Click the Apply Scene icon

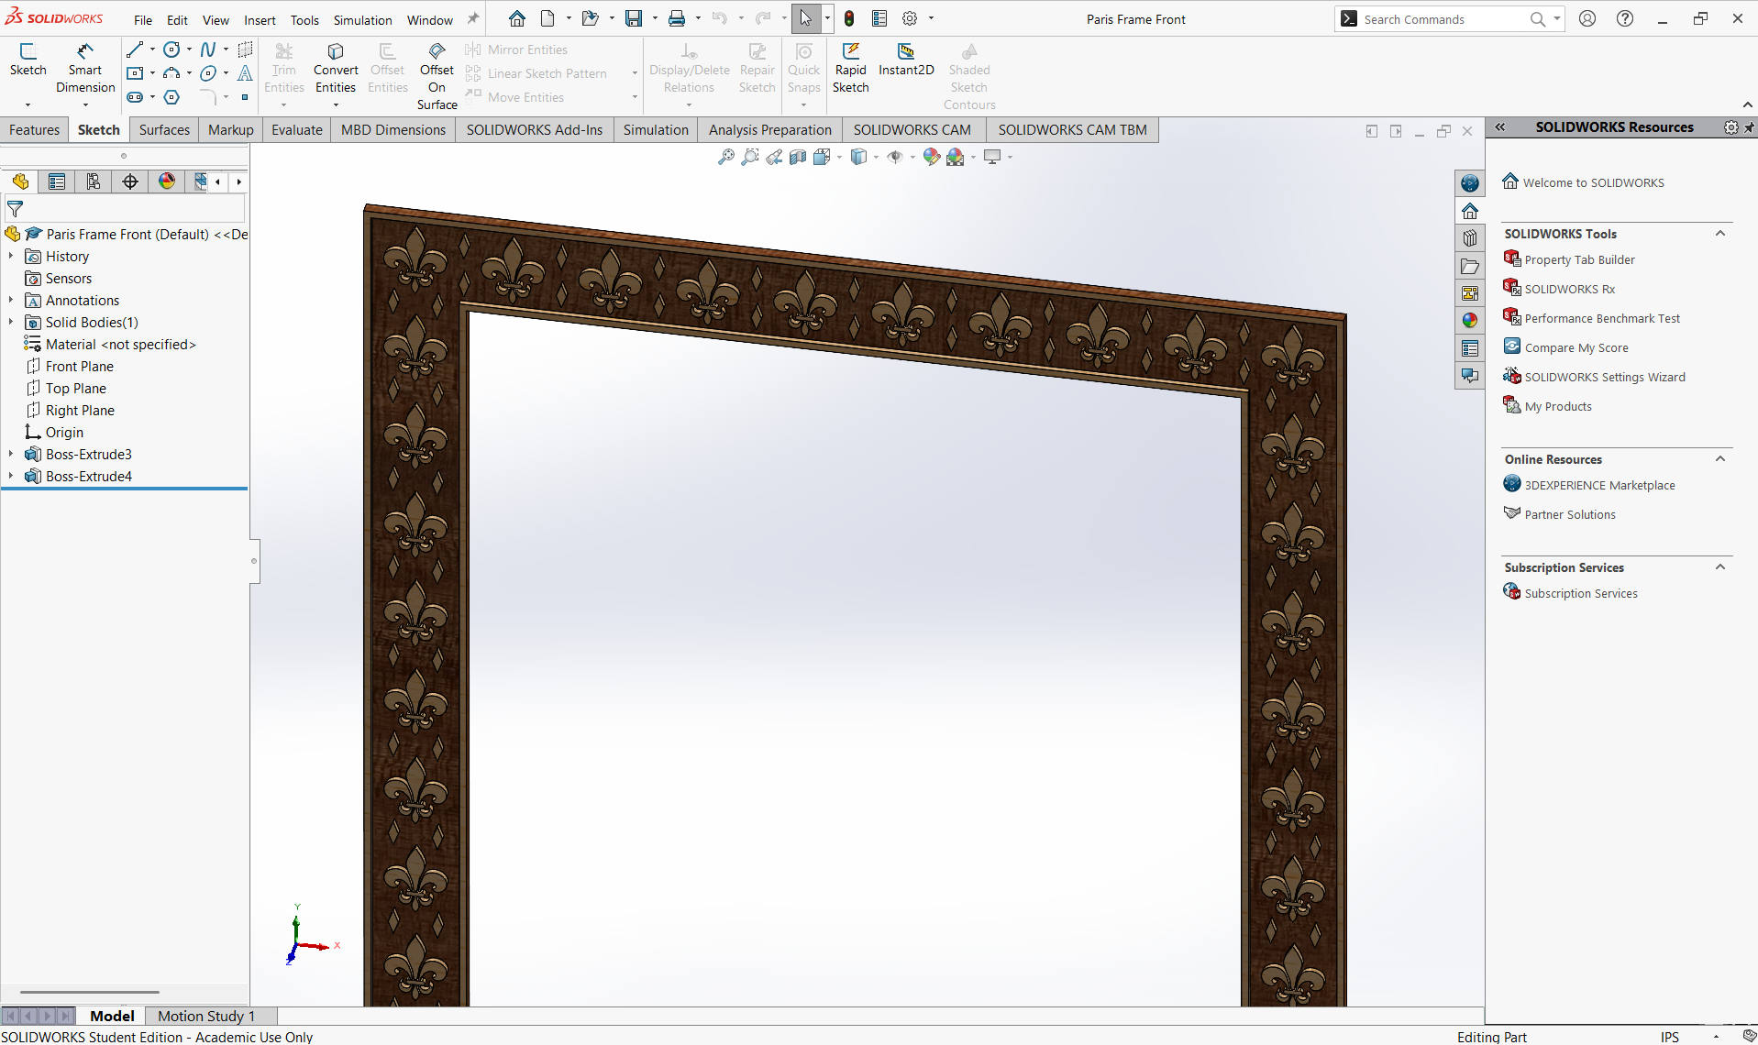(x=956, y=157)
